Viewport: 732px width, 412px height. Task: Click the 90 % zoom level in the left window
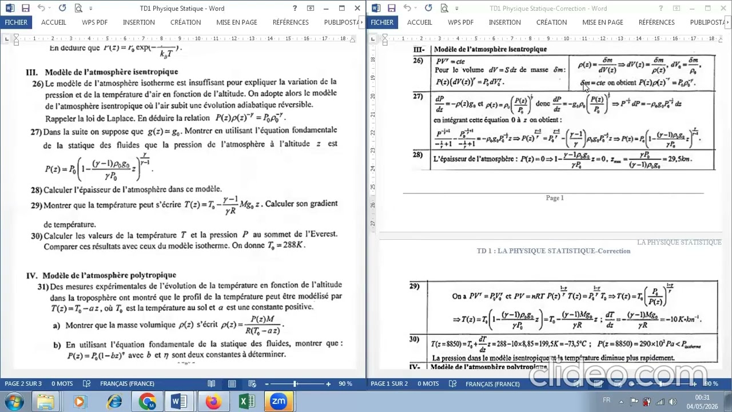tap(345, 383)
